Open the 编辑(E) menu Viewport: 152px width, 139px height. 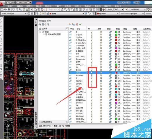[20, 6]
